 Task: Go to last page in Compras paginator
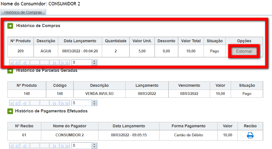click(x=64, y=63)
